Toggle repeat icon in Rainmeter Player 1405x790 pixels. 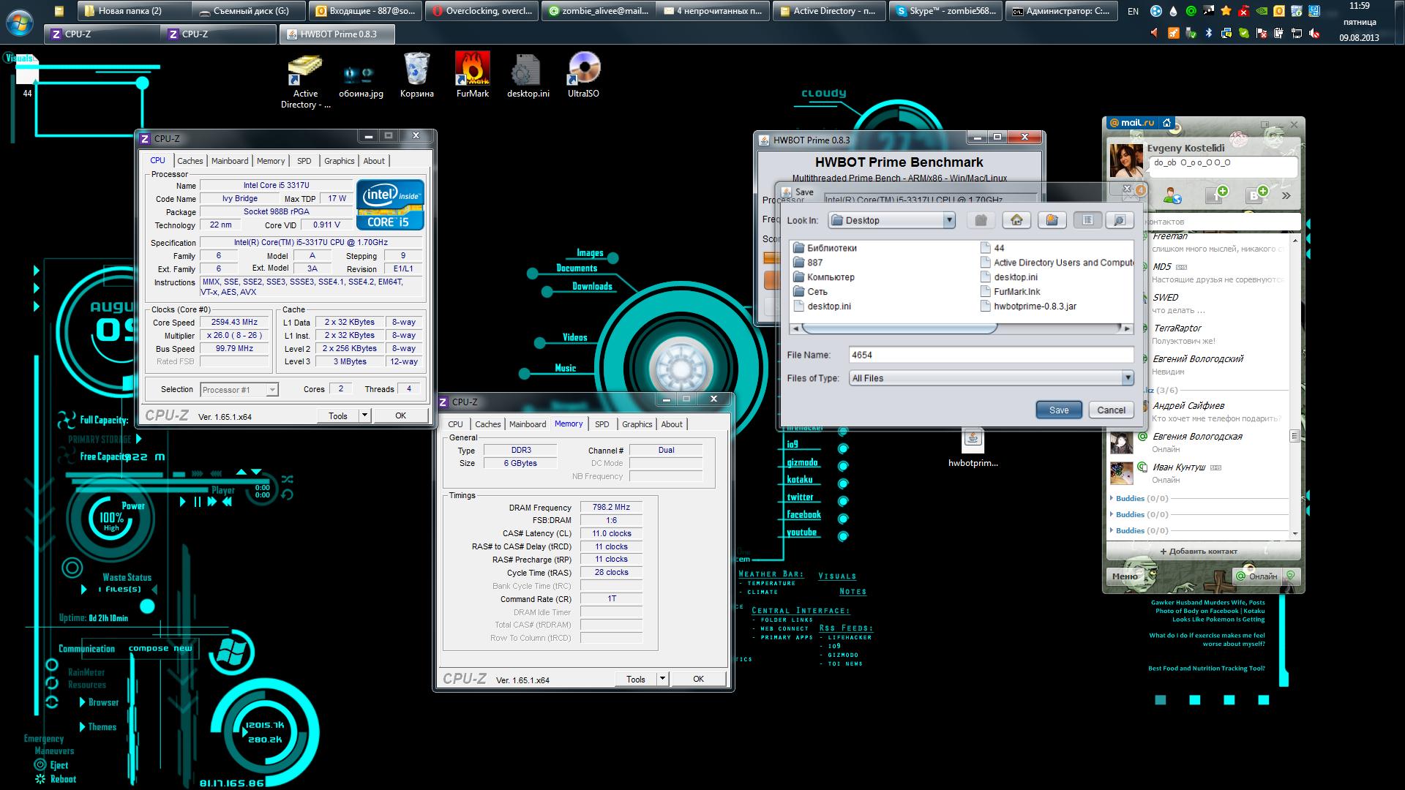pos(287,494)
